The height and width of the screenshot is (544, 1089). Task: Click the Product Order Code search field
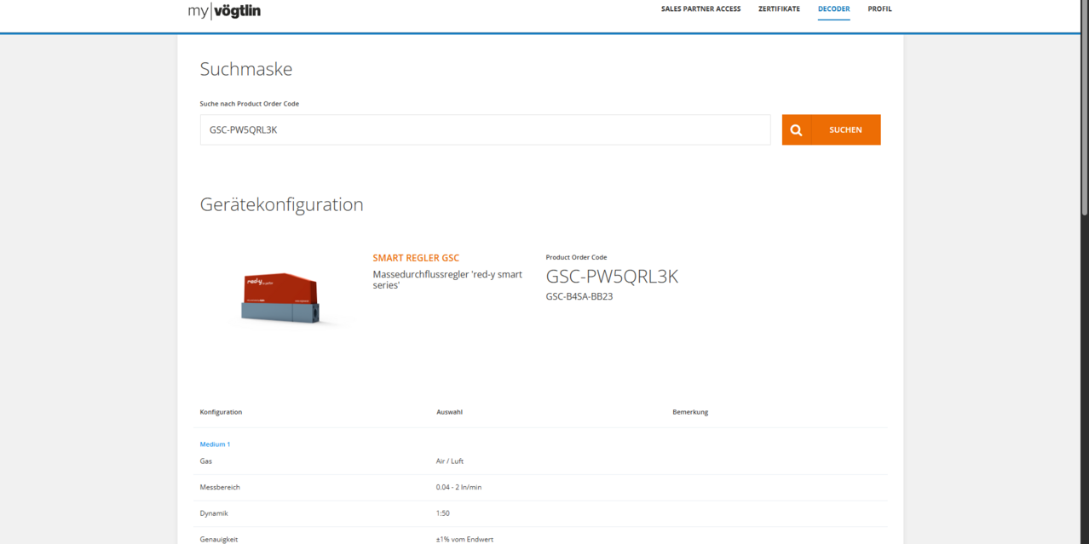point(485,130)
